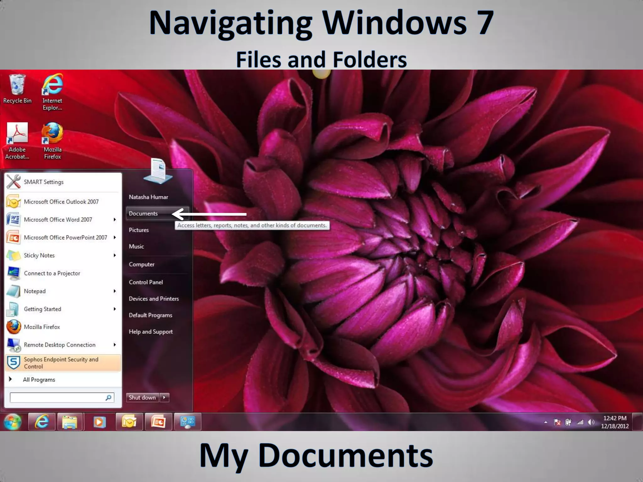Screen dimensions: 643x482
Task: Click the Shut down button
Action: coord(142,398)
